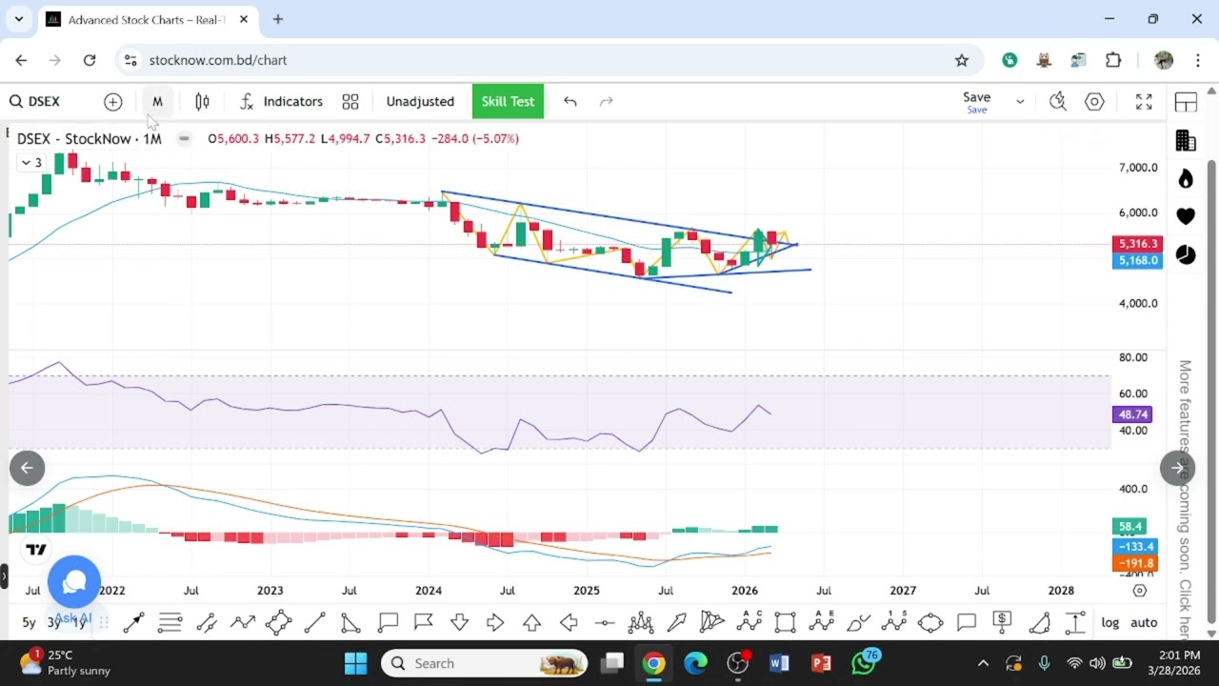The width and height of the screenshot is (1219, 686).
Task: Save the chart layout
Action: [x=977, y=101]
